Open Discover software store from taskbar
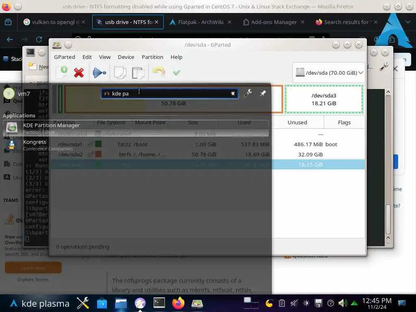Screen dimensions: 416x312 pos(102,303)
